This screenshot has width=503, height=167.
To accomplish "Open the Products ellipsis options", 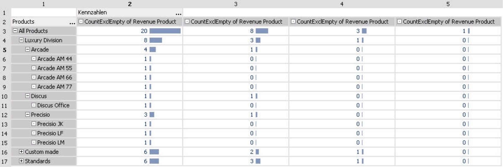I will click(x=72, y=23).
